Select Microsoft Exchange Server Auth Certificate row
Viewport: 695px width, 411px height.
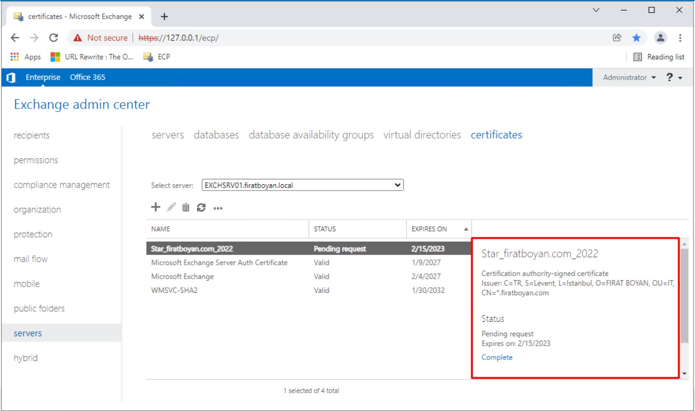point(309,263)
